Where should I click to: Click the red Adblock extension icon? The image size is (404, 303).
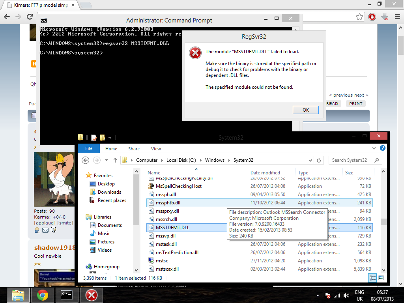[x=372, y=17]
